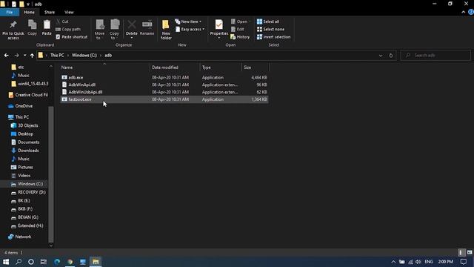Open the Move to menu
This screenshot has height=267, width=474.
pos(99,30)
